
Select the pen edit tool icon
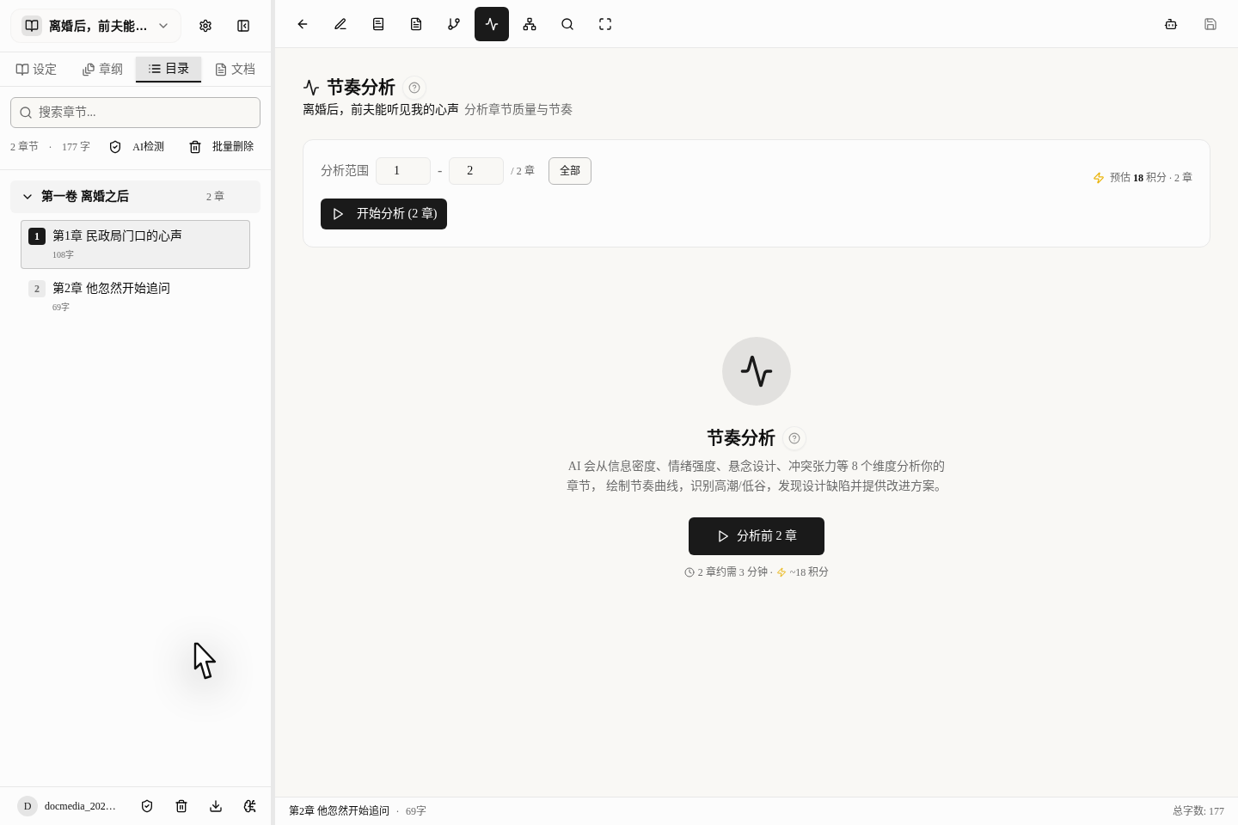click(340, 24)
